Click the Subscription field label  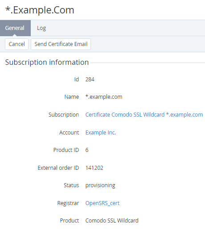64,115
